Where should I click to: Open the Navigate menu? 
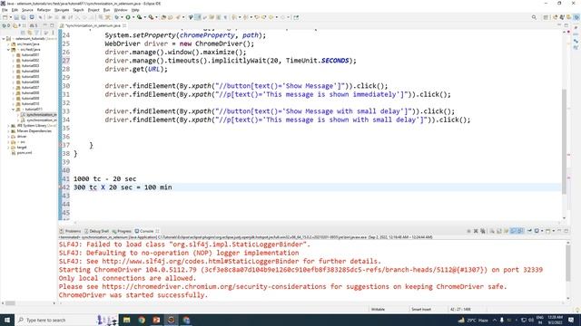(x=62, y=10)
